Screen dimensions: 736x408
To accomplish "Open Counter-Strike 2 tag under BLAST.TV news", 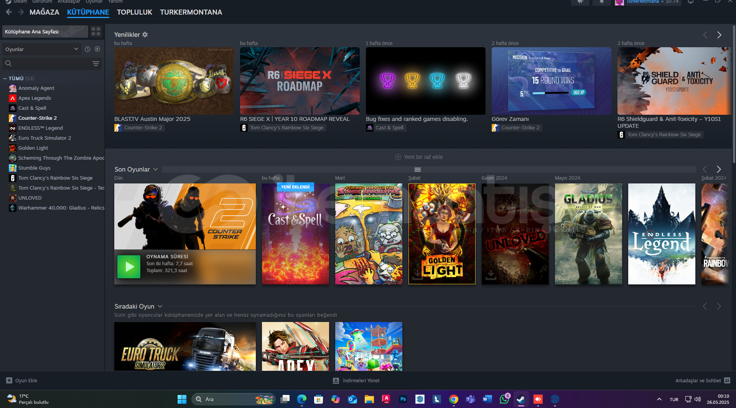I will 140,128.
